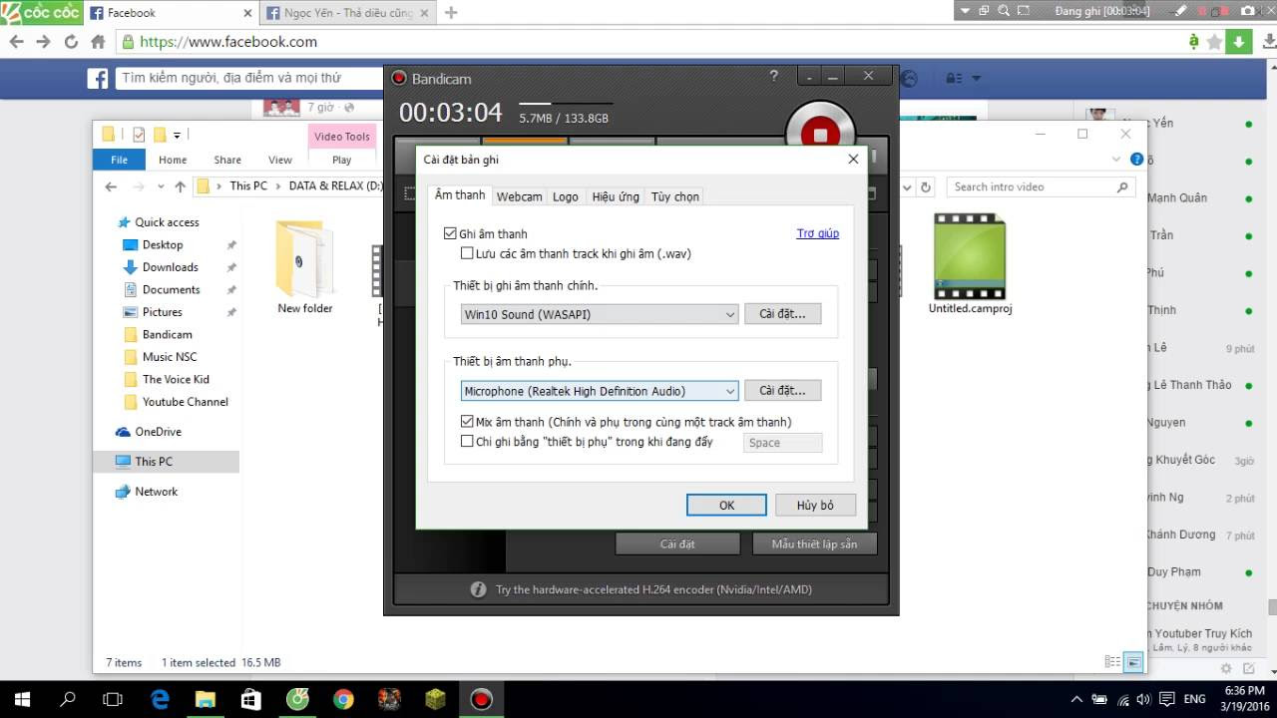Screen dimensions: 1277x718
Task: Open Microphone Realtek secondary device dropdown
Action: [600, 391]
